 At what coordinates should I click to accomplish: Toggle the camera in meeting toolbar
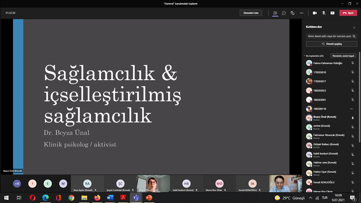tap(315, 13)
